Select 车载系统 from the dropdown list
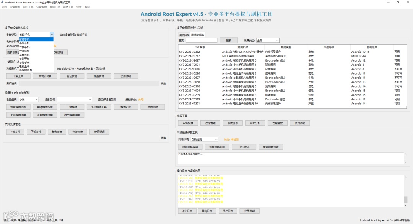The height and width of the screenshot is (224, 413). [36, 55]
